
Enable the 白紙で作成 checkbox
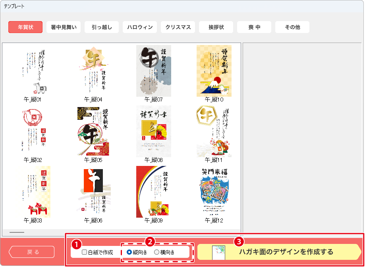coord(85,252)
